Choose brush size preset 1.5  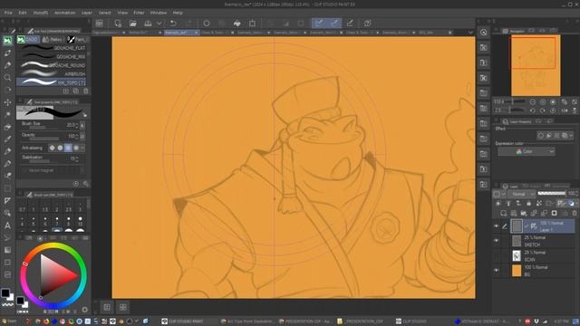pyautogui.click(x=45, y=206)
